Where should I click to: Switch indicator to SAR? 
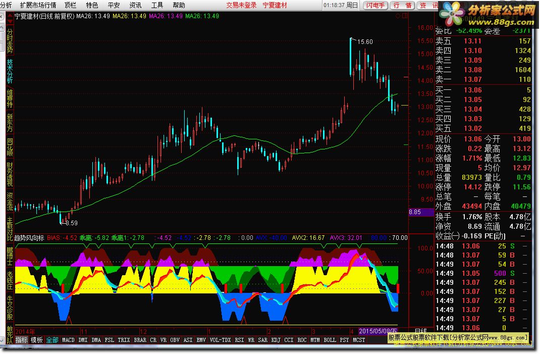tap(263, 340)
